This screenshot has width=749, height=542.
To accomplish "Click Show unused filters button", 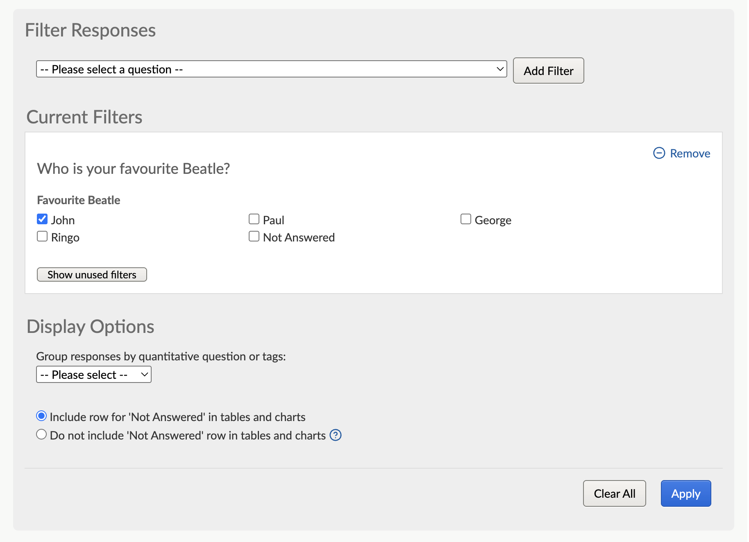I will coord(92,275).
